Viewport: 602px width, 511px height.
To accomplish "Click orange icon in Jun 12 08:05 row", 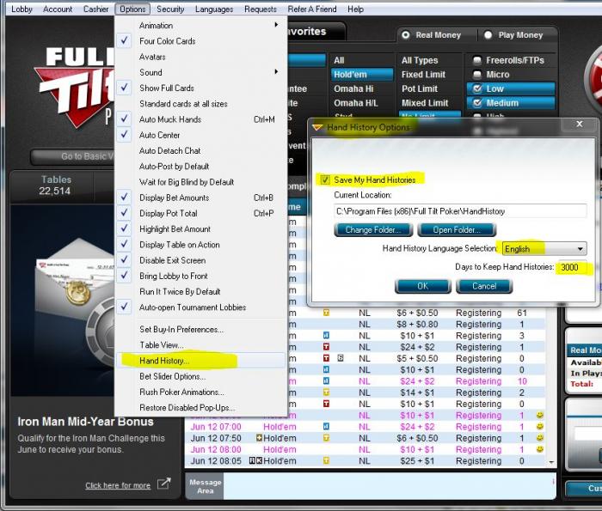I will [326, 460].
